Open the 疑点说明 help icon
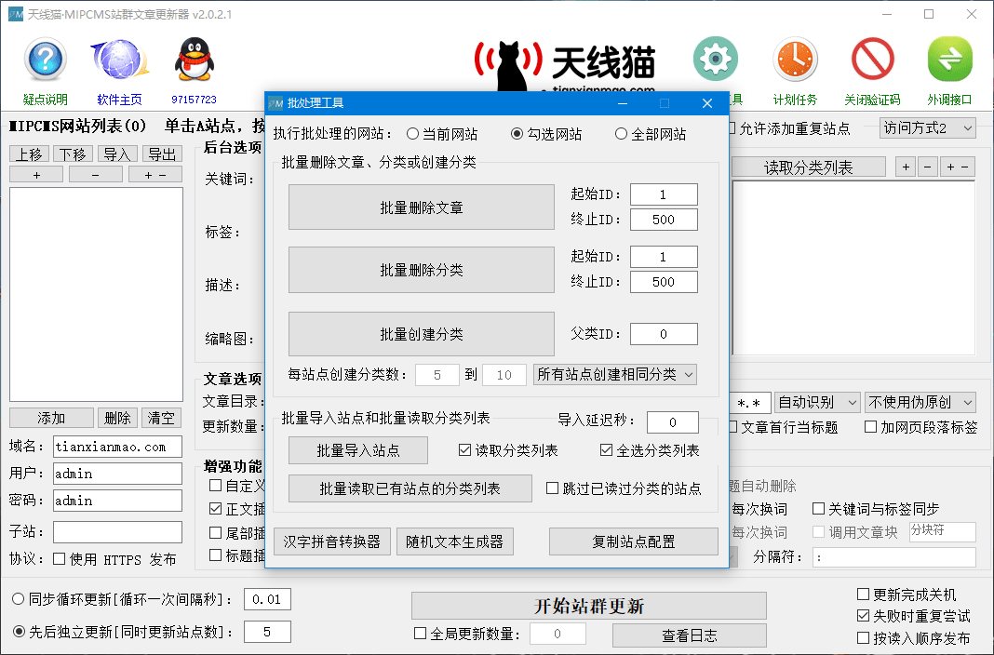Viewport: 994px width, 655px height. point(45,60)
